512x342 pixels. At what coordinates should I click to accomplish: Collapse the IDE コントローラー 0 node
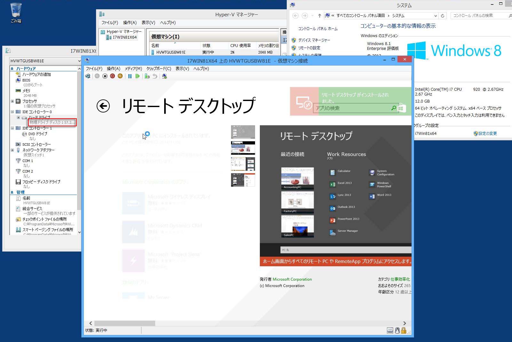click(12, 112)
